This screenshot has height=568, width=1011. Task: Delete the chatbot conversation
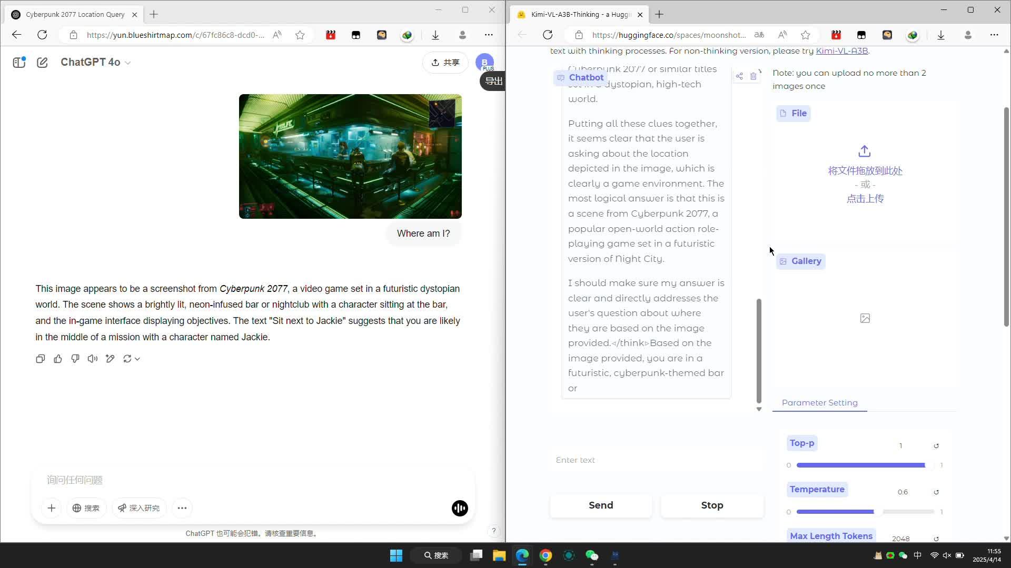point(754,76)
